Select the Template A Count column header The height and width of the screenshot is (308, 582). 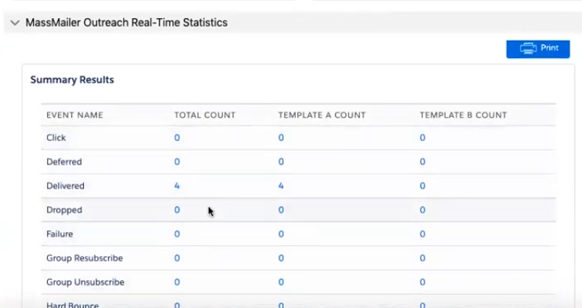322,115
